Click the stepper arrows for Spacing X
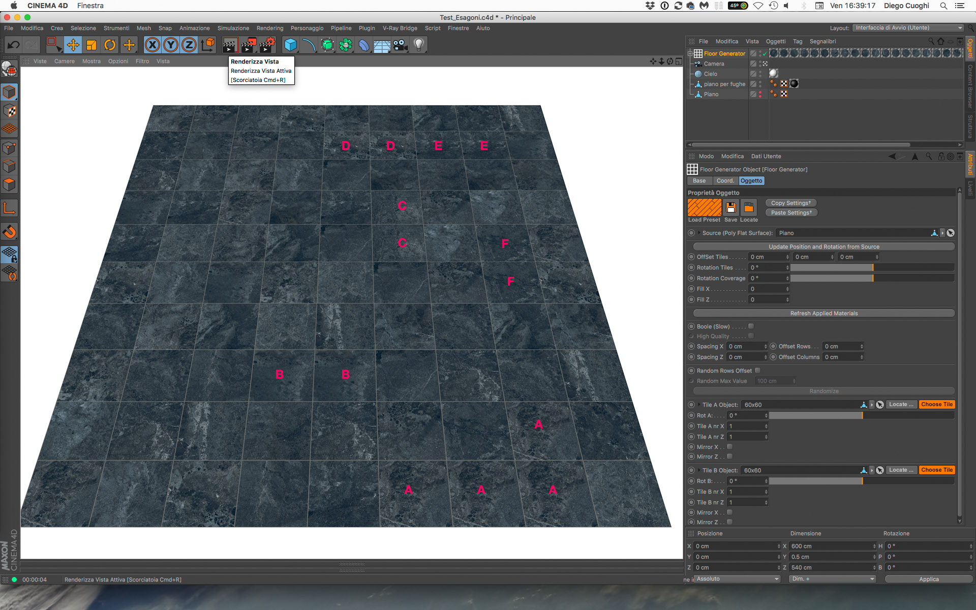 (x=765, y=346)
